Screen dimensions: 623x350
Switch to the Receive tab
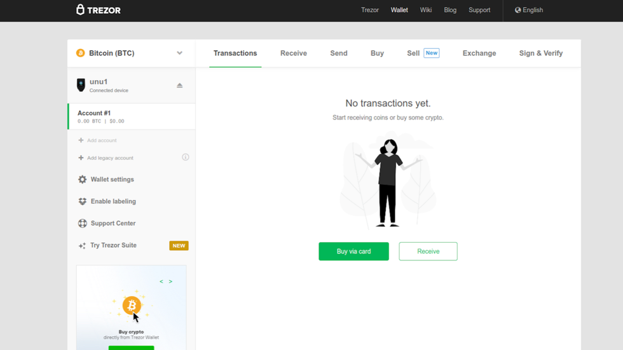pos(294,53)
